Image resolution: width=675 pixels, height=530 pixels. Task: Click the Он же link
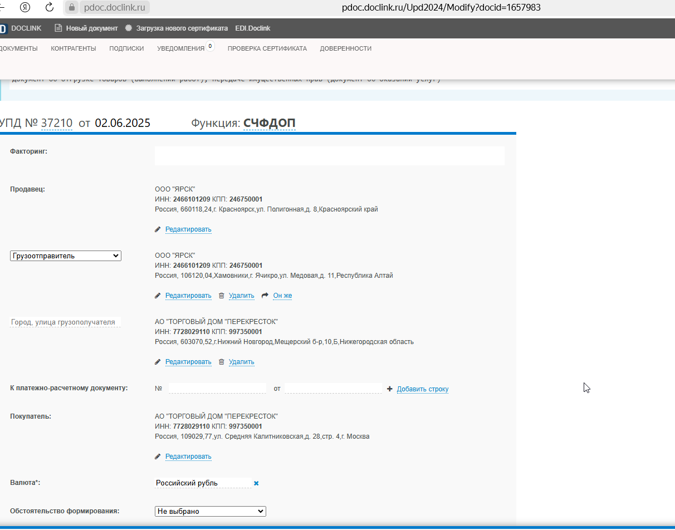pos(282,296)
